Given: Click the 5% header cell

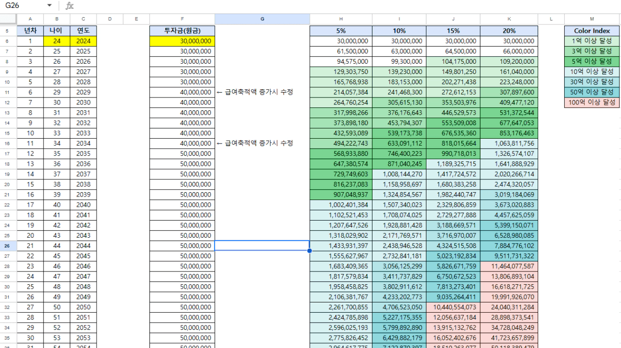Looking at the screenshot, I should (341, 31).
